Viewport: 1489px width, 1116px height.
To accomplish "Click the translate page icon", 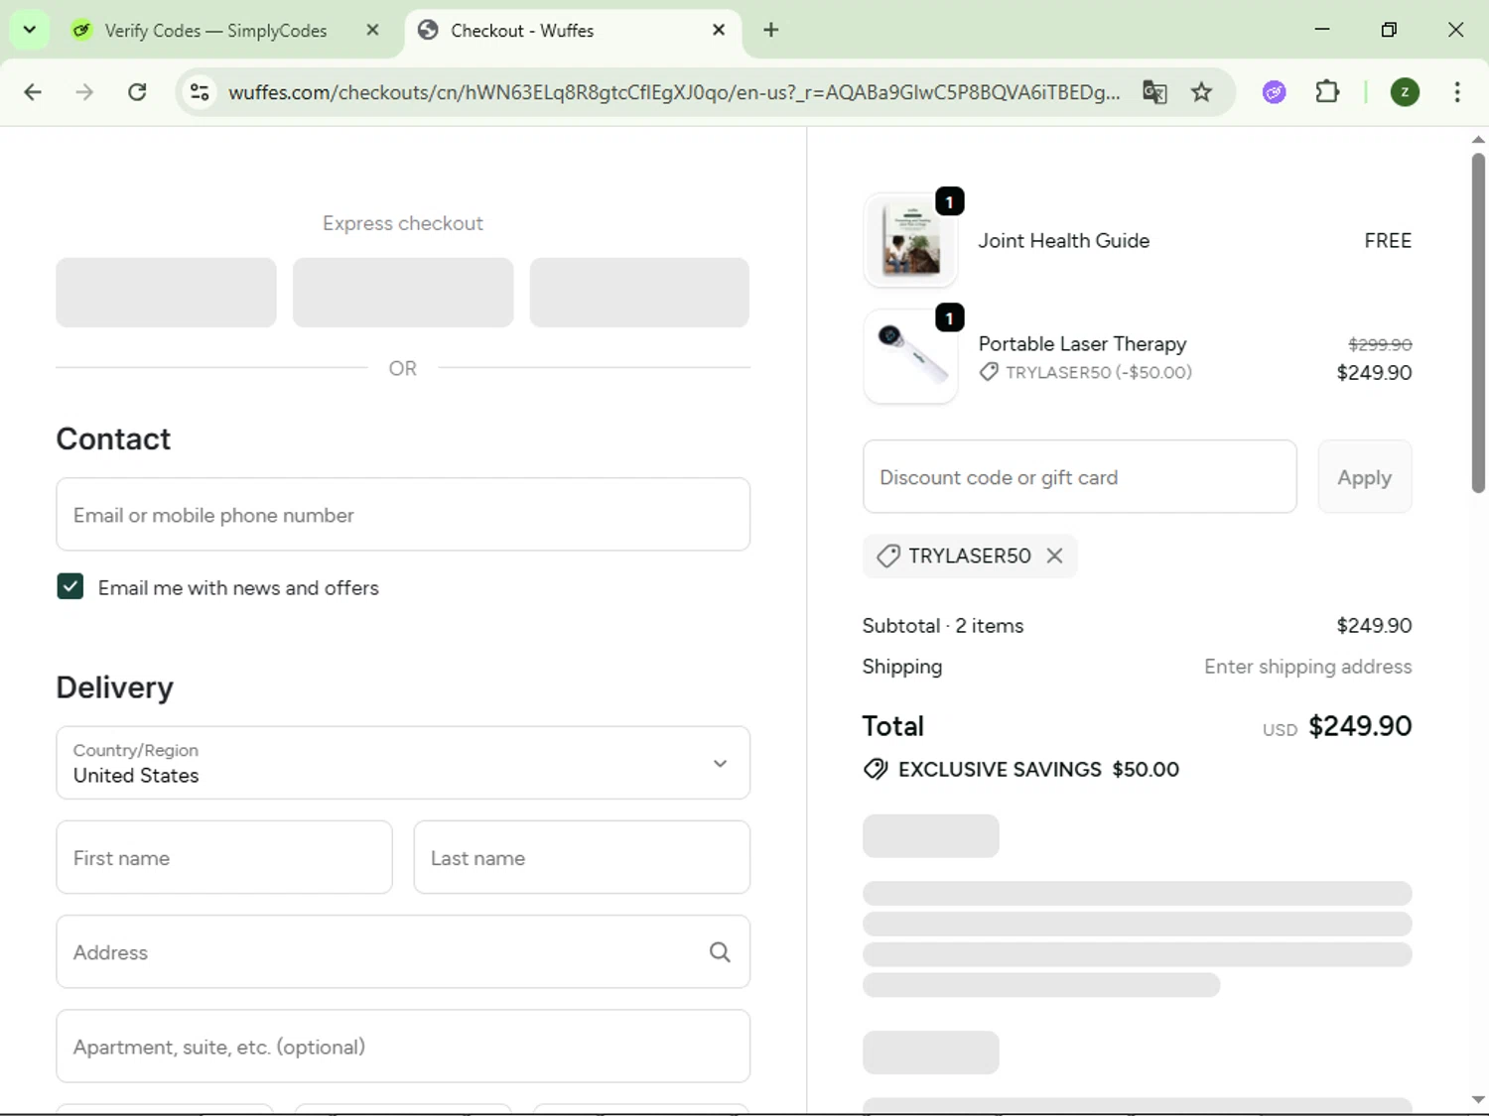I will 1154,92.
